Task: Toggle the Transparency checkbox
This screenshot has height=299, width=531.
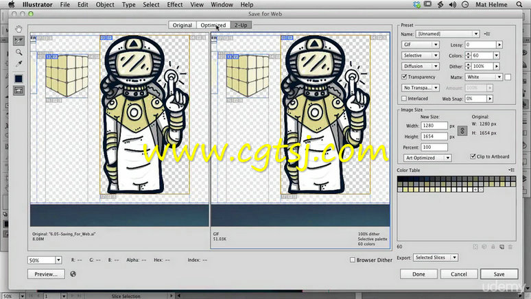Action: coord(404,77)
